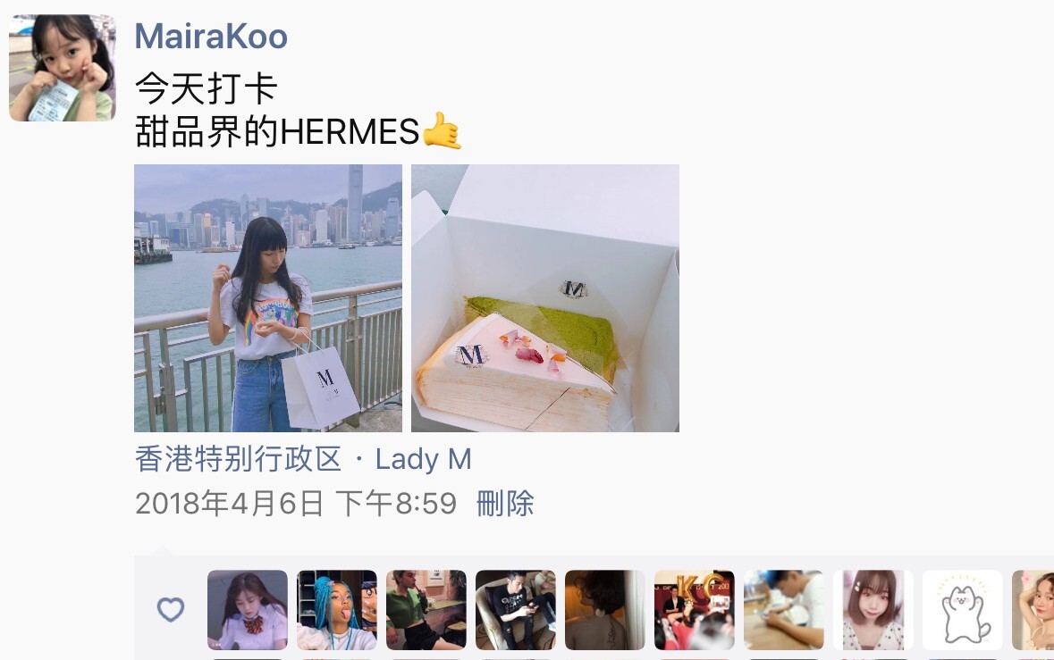1054x660 pixels.
Task: Open liker avatar with green shirt person
Action: pos(426,610)
